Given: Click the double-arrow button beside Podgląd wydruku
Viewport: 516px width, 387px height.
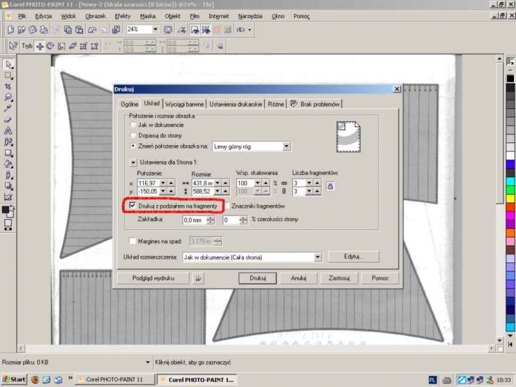Looking at the screenshot, I should click(198, 279).
